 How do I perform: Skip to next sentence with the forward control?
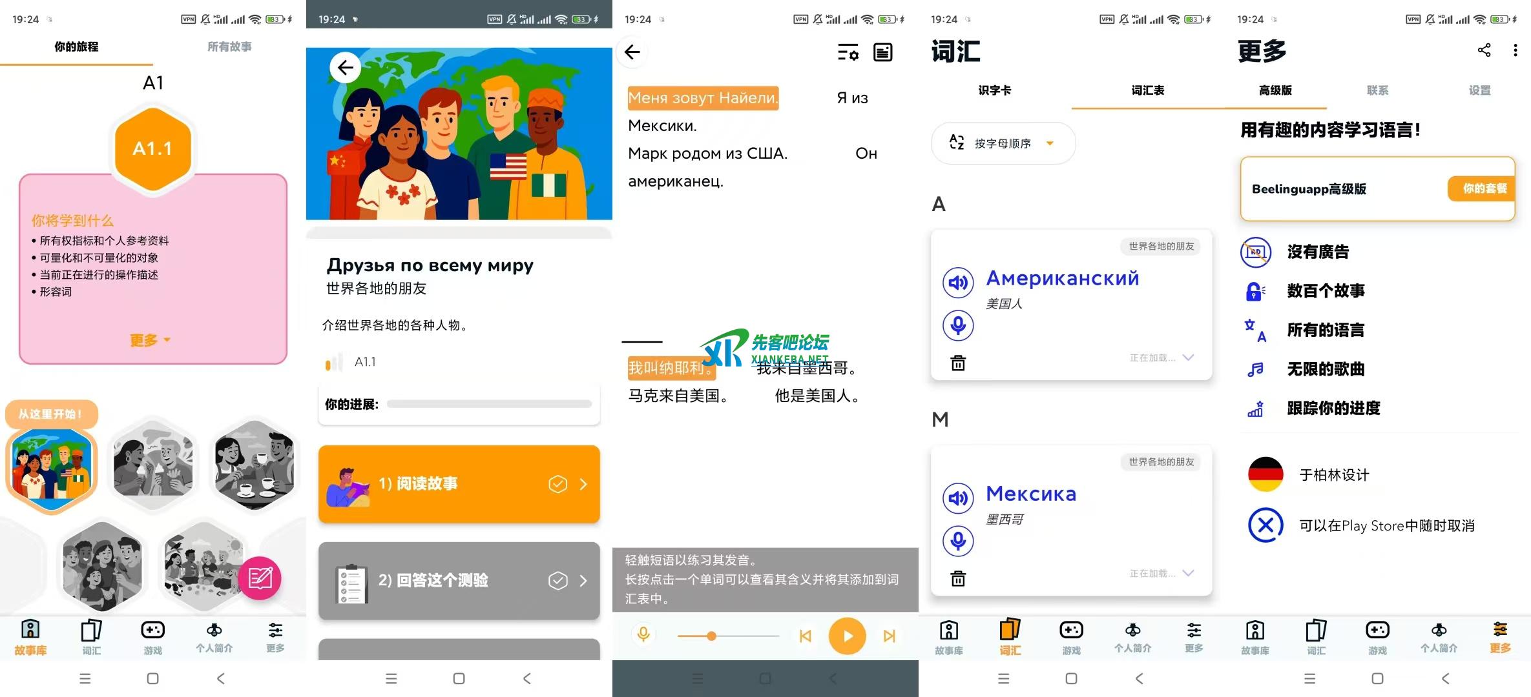pos(890,636)
